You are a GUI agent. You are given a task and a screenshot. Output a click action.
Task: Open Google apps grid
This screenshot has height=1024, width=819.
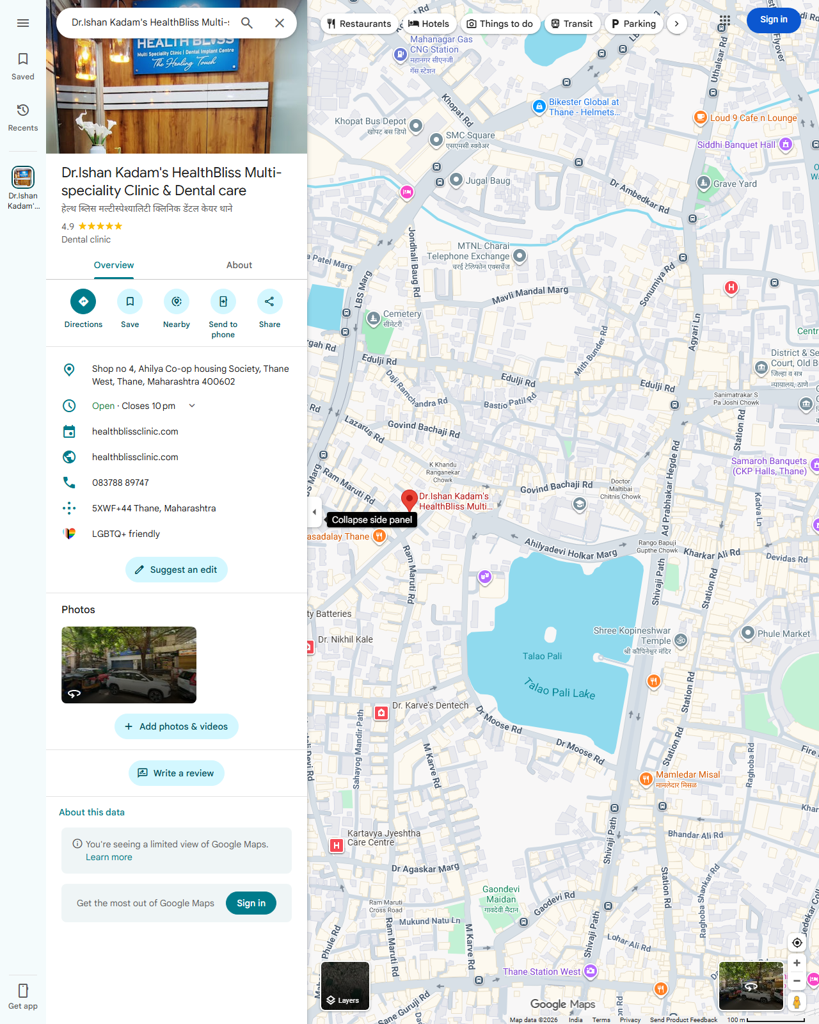(x=724, y=20)
